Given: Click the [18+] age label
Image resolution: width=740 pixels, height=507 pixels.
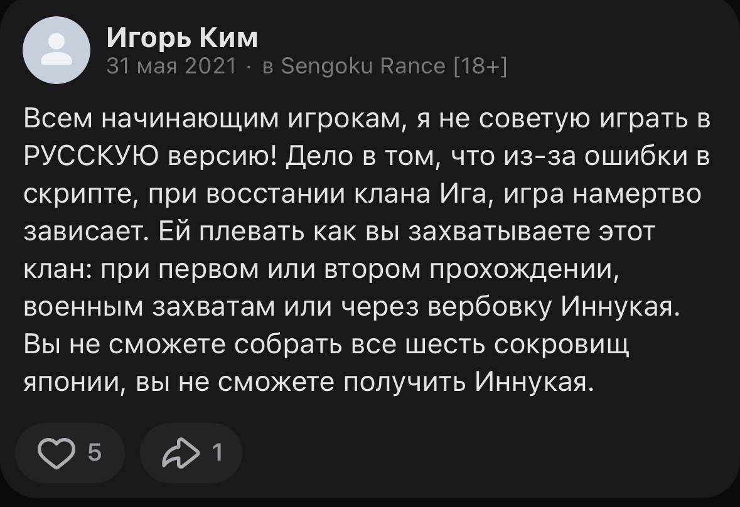Looking at the screenshot, I should pyautogui.click(x=480, y=65).
